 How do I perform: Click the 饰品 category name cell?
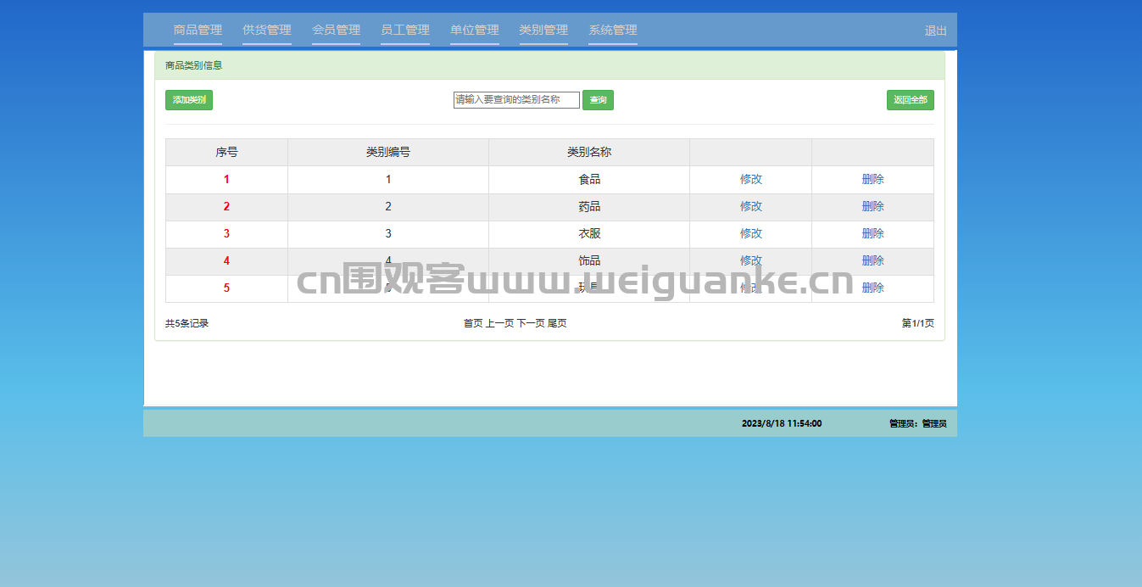[589, 261]
